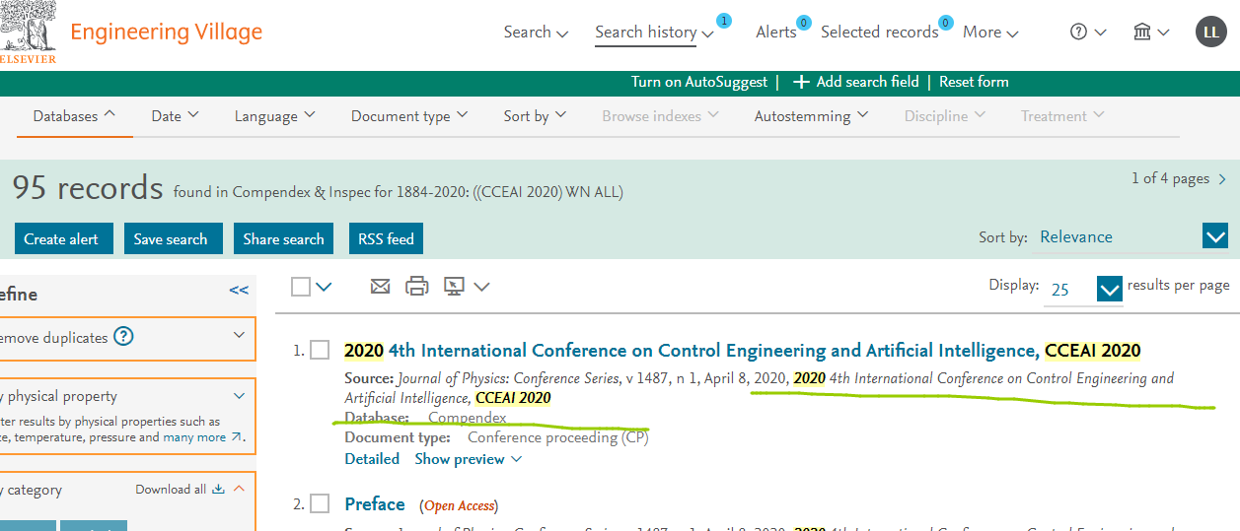This screenshot has height=531, width=1240.
Task: Open the More menu
Action: pos(990,32)
